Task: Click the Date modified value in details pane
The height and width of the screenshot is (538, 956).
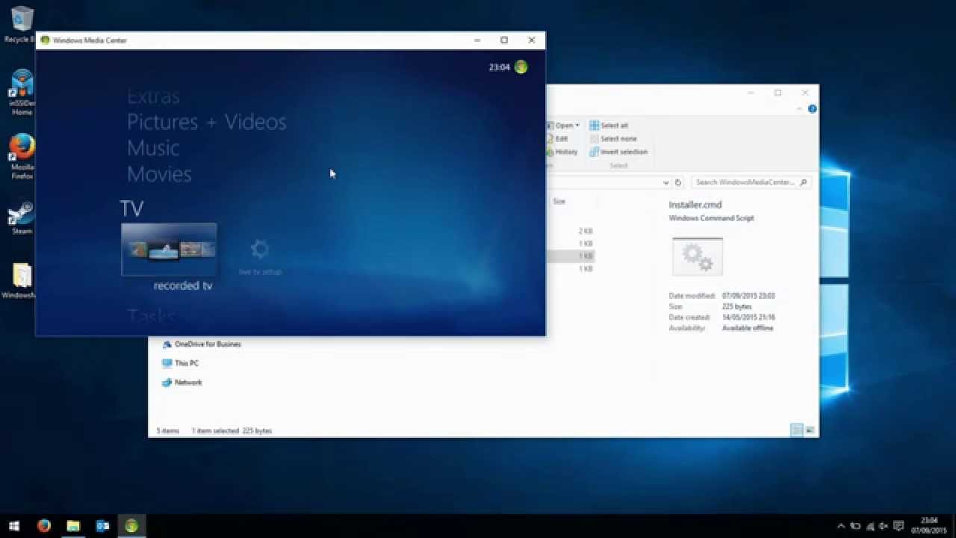Action: [748, 296]
